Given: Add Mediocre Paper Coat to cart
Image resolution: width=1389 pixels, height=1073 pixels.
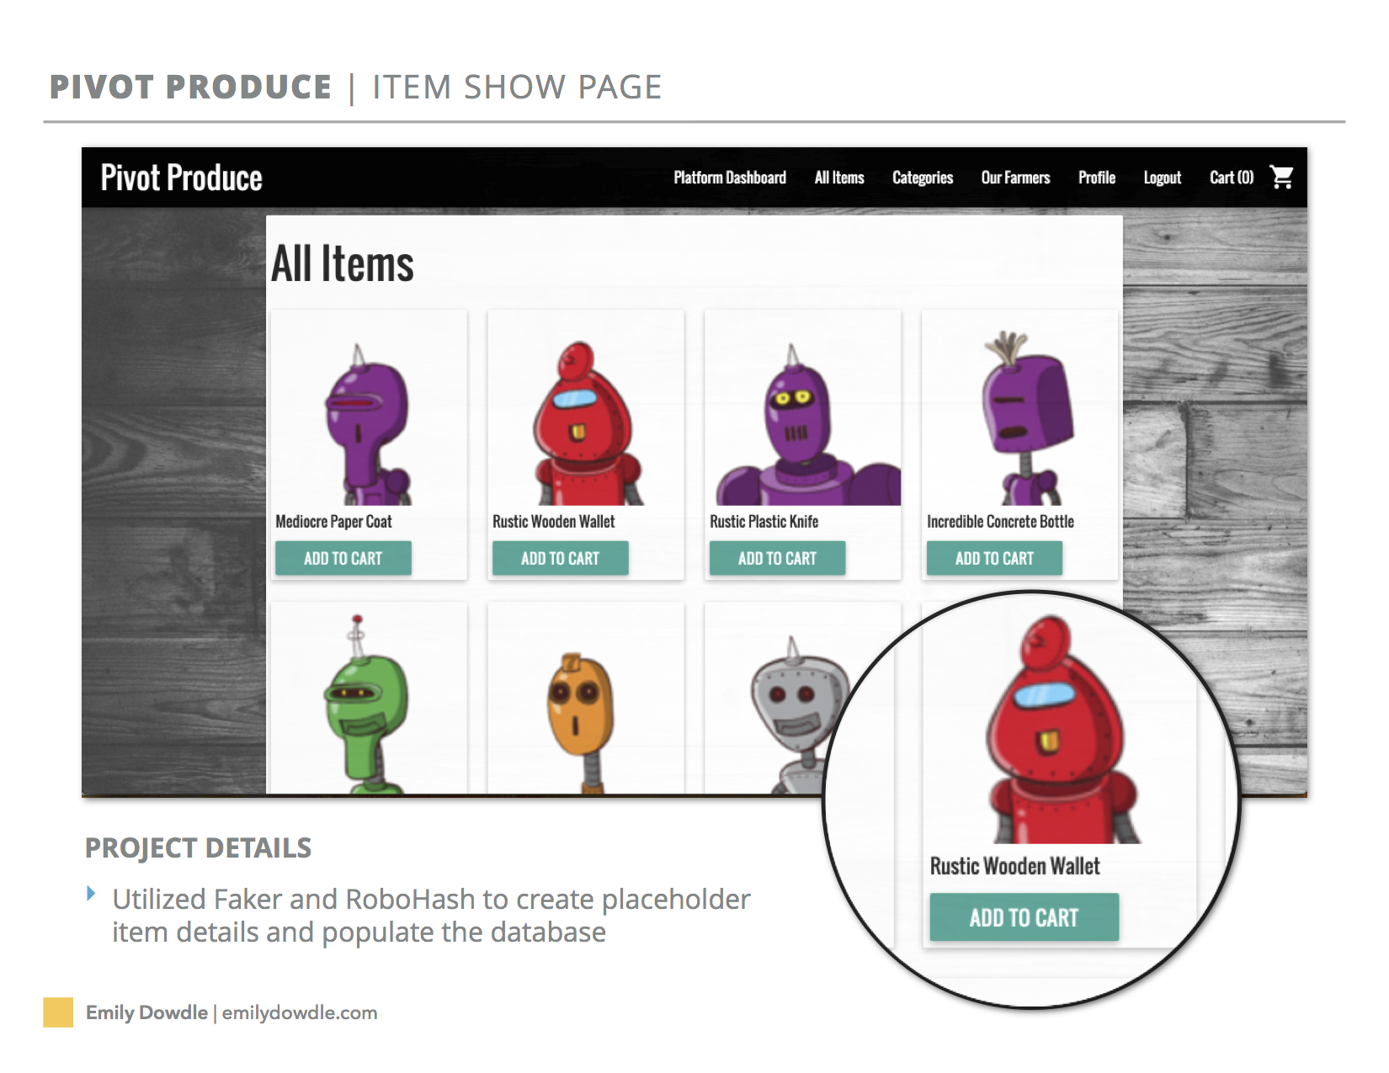Looking at the screenshot, I should (x=343, y=558).
